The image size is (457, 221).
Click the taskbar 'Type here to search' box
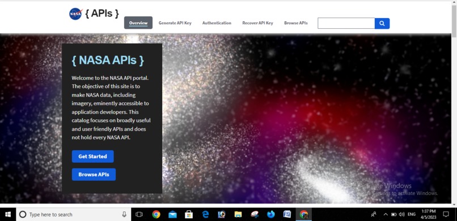[x=74, y=214]
